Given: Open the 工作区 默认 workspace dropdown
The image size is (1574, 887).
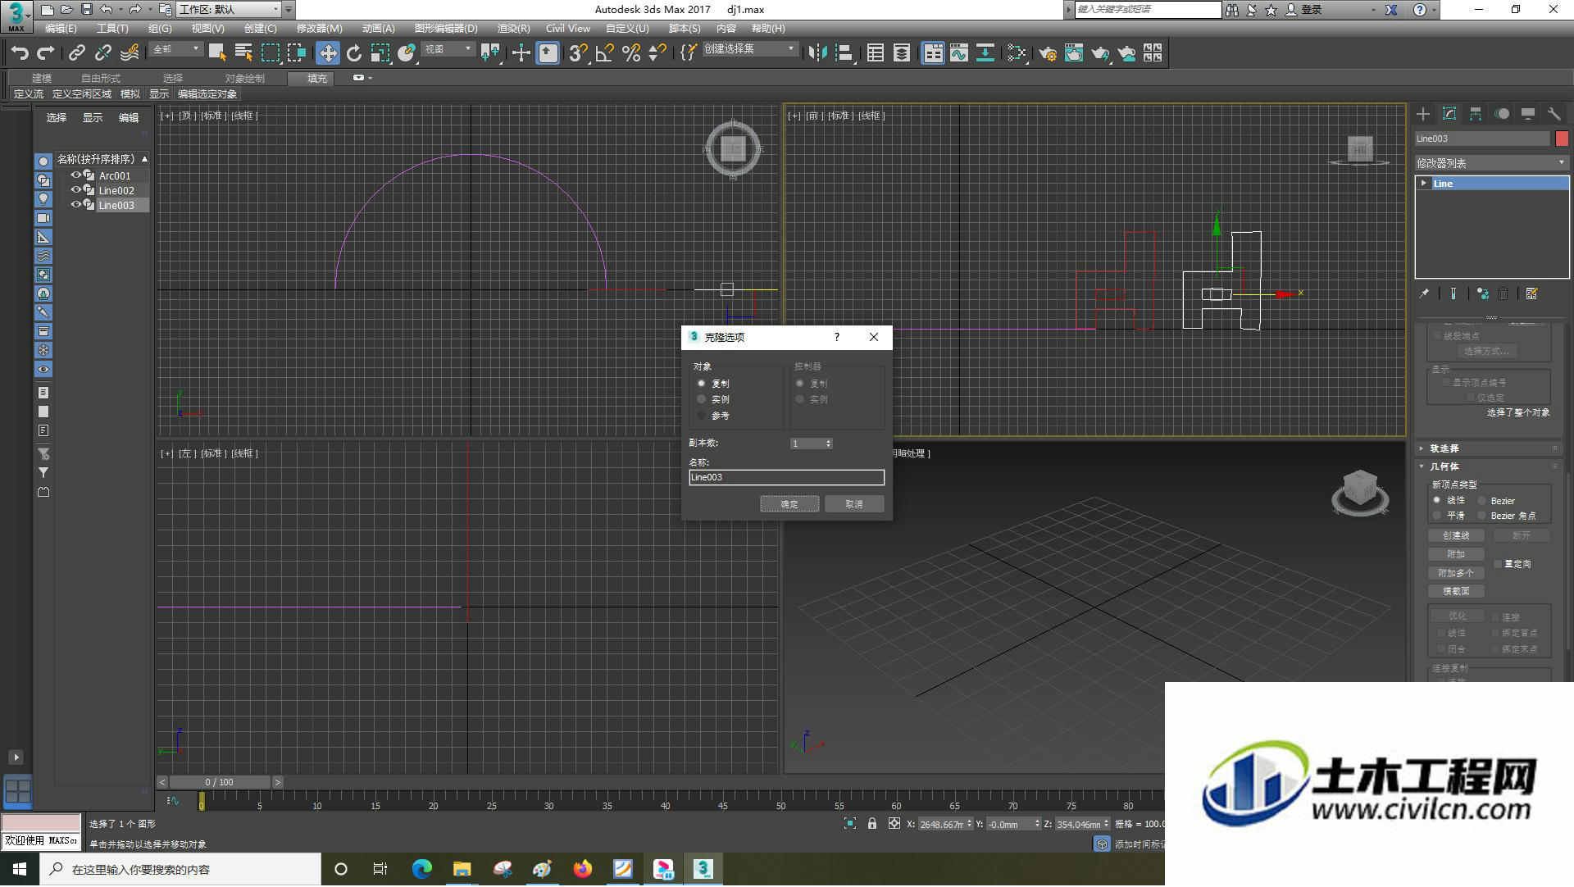Looking at the screenshot, I should (x=230, y=9).
